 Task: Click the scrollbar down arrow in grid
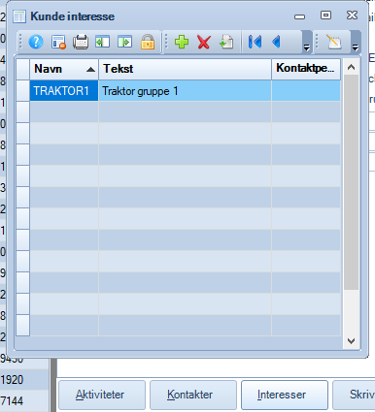pos(351,341)
